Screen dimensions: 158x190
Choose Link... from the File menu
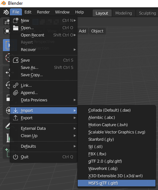tap(44, 85)
